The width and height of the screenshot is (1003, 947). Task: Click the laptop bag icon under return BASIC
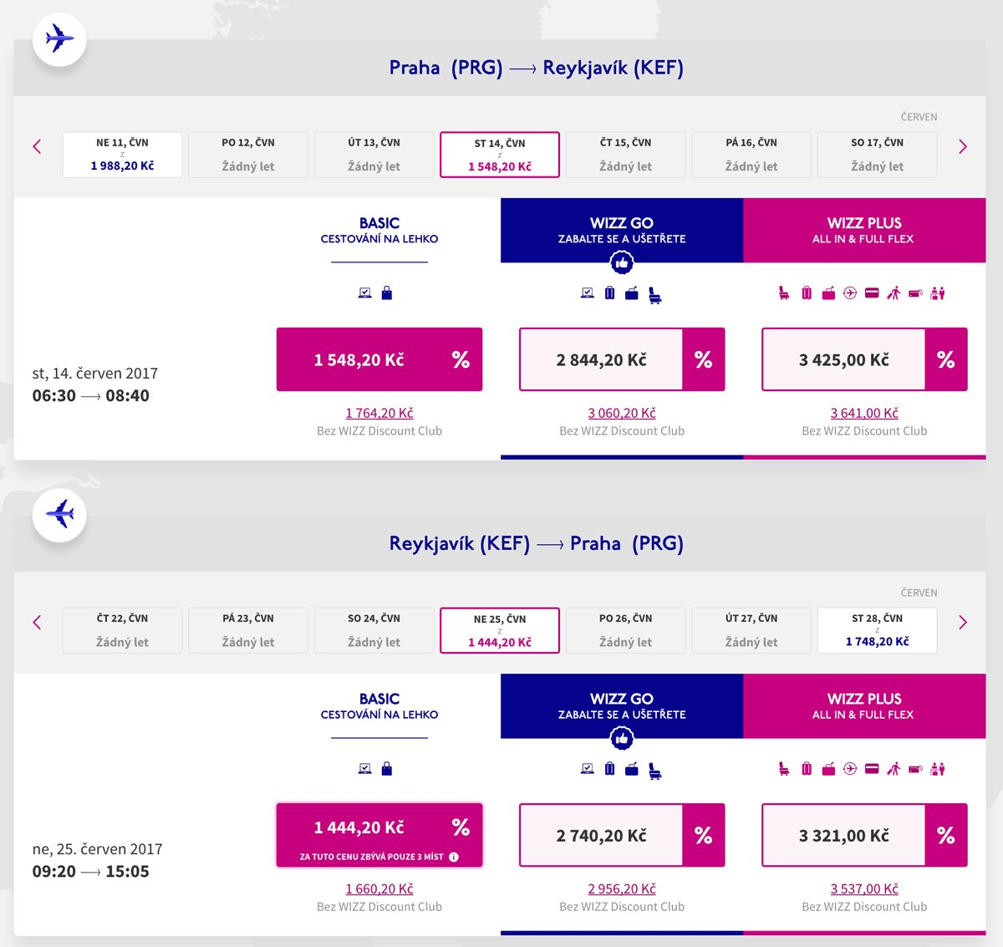[x=365, y=769]
